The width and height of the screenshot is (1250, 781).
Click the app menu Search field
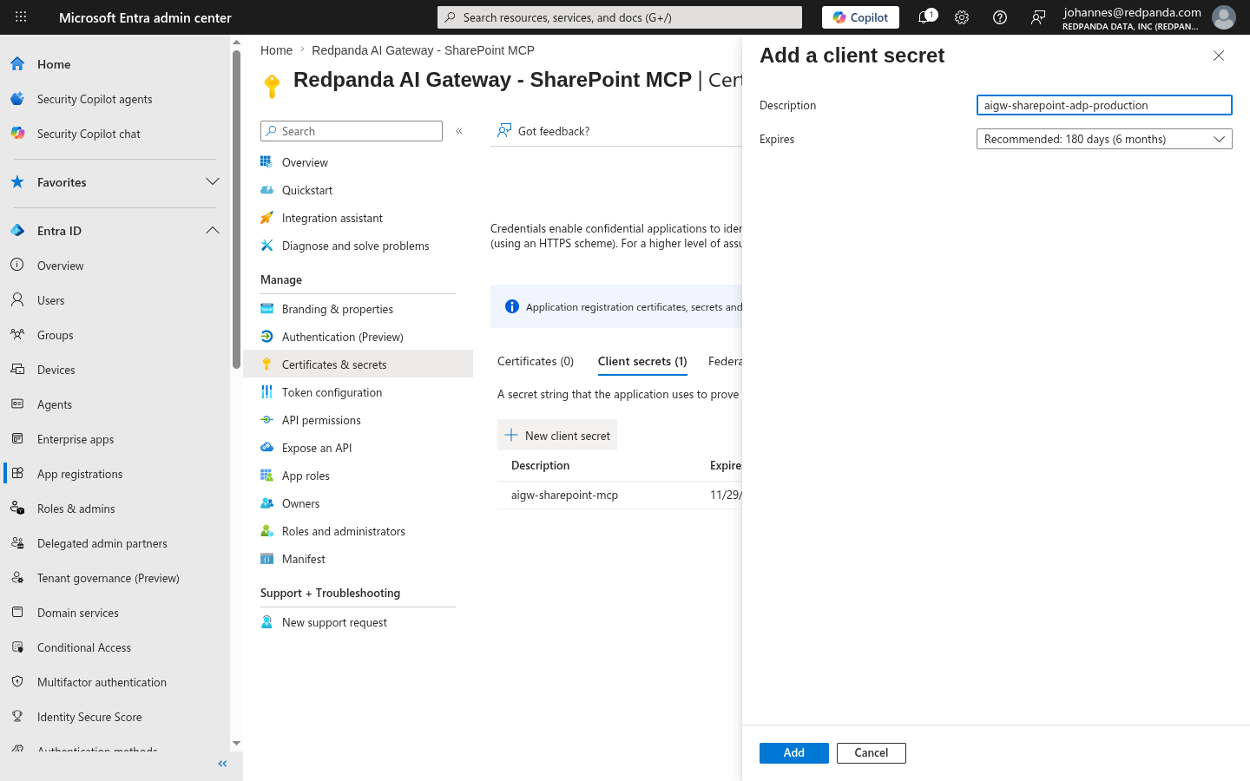(x=352, y=131)
